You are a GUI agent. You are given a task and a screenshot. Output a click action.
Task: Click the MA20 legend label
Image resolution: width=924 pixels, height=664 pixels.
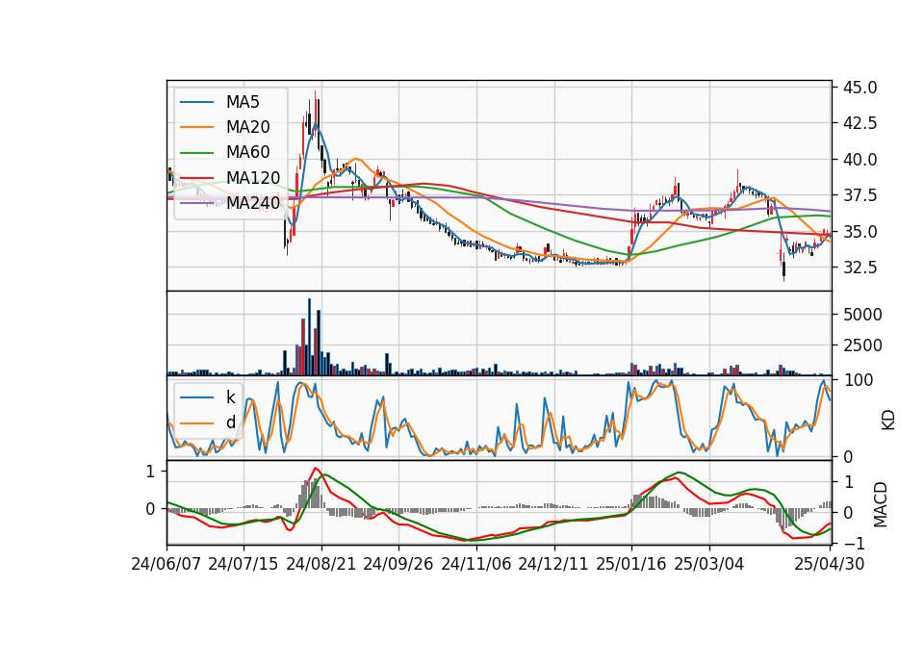tap(247, 127)
